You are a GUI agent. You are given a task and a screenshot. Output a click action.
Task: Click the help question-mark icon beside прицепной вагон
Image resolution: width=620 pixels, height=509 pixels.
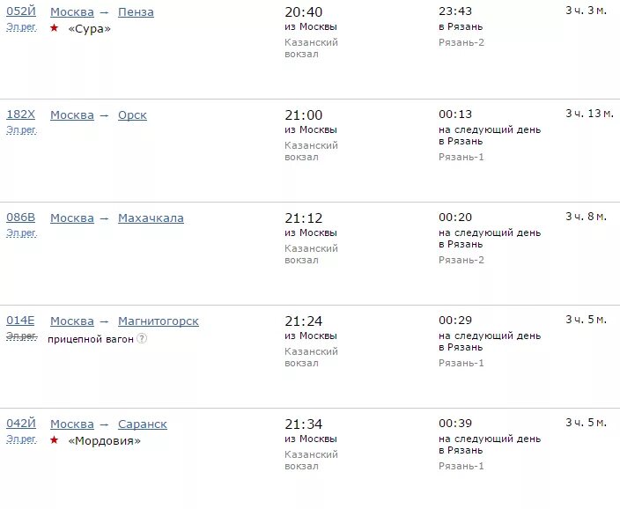(142, 338)
